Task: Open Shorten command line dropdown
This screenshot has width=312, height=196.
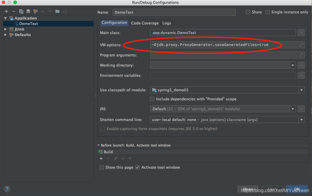Action: click(302, 120)
